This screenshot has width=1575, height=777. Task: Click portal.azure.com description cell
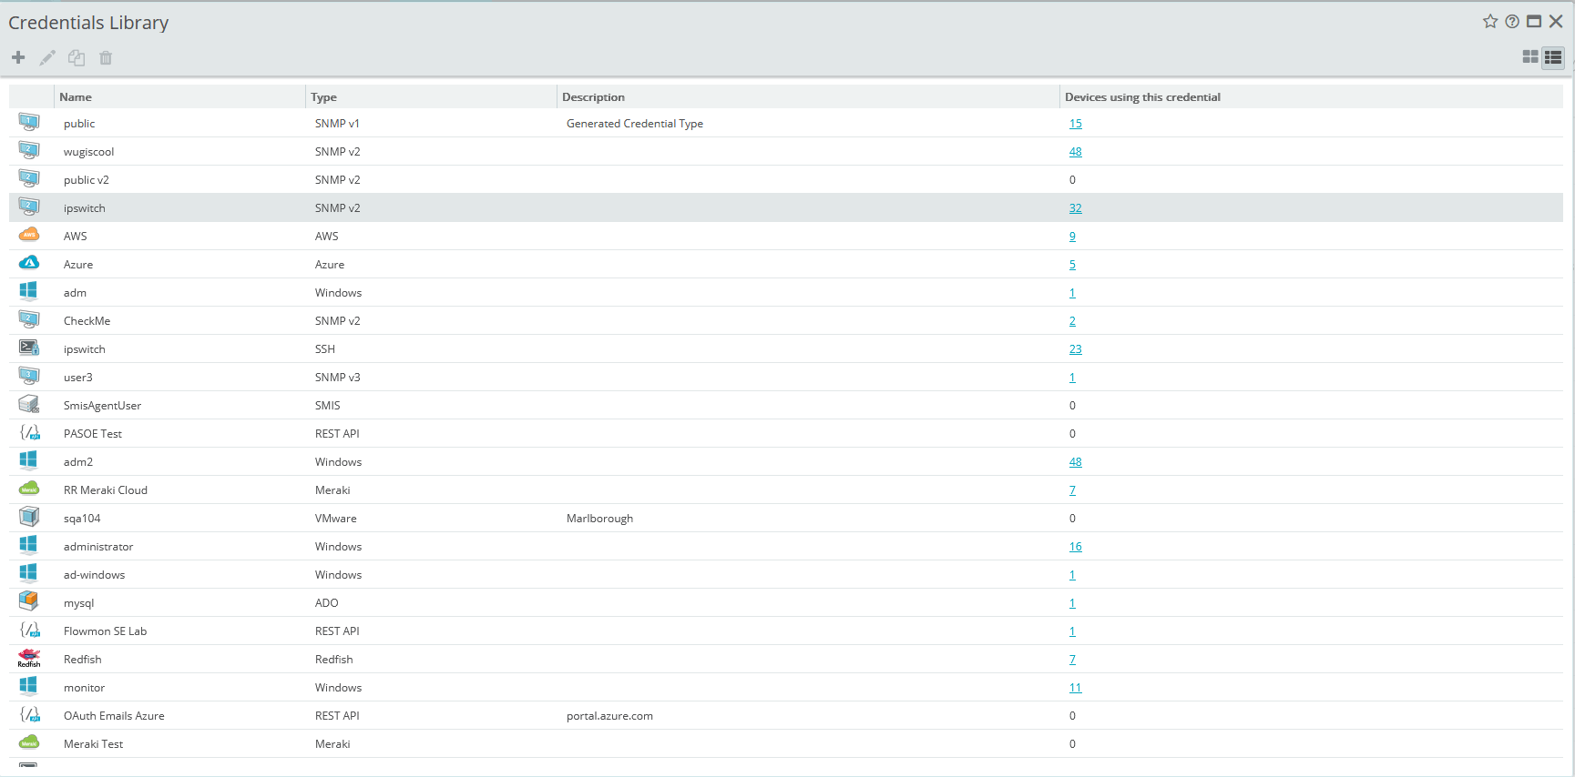609,716
